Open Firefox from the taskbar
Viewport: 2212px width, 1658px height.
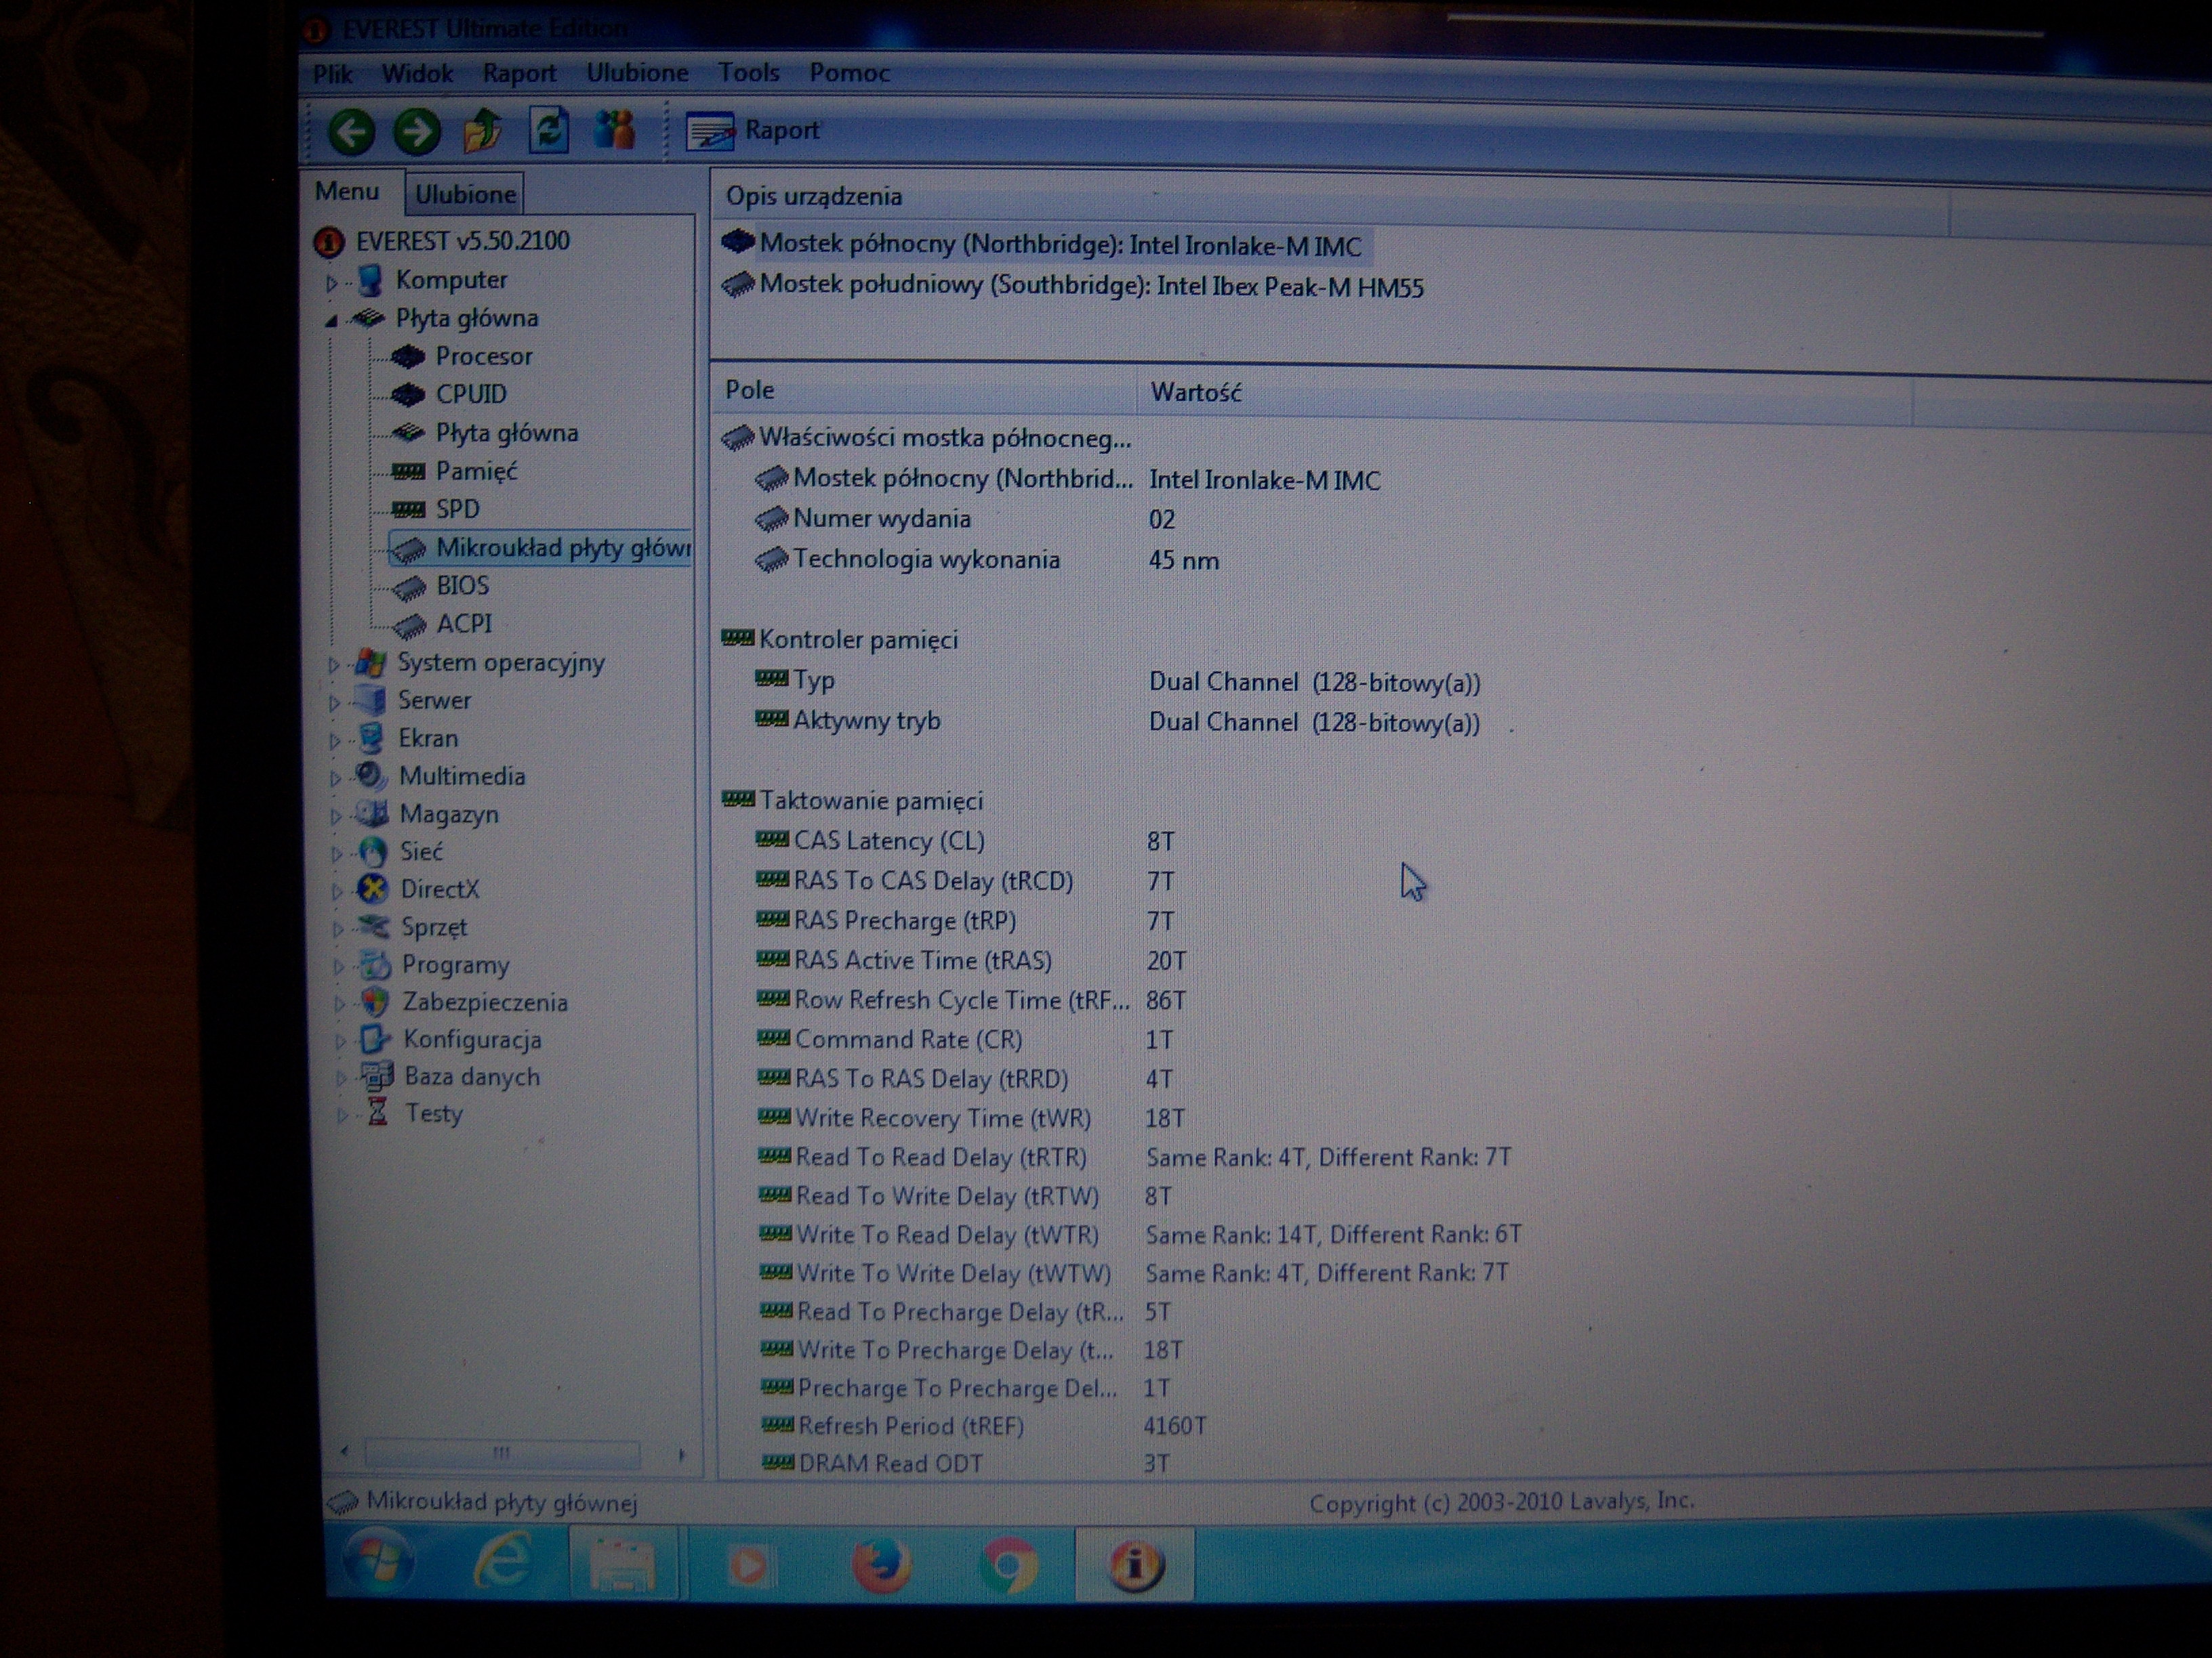(x=880, y=1564)
